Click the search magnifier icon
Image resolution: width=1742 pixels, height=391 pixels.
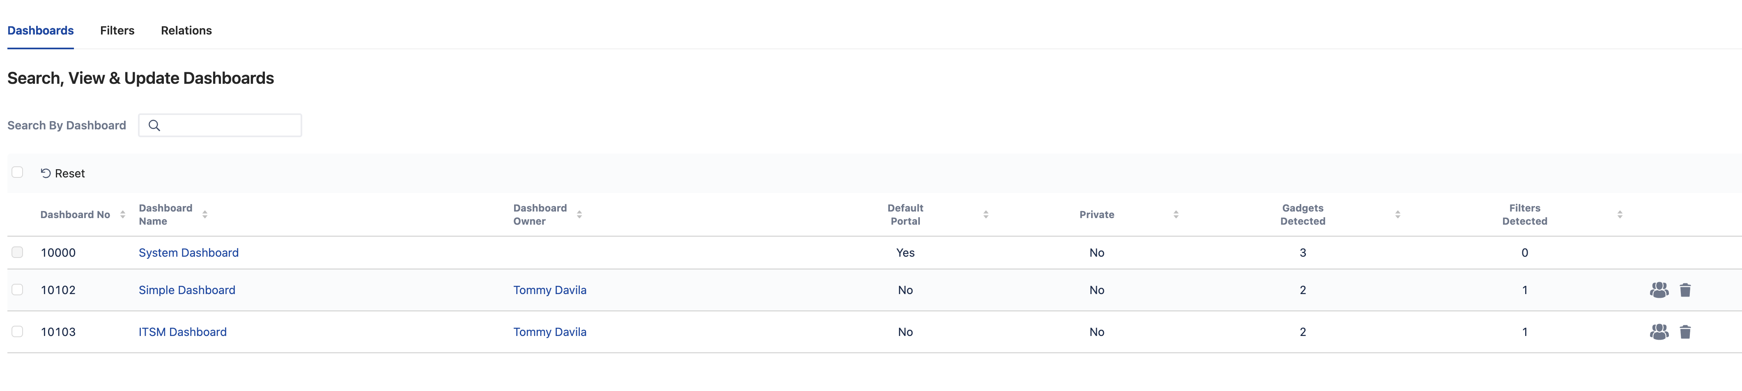[x=154, y=125]
